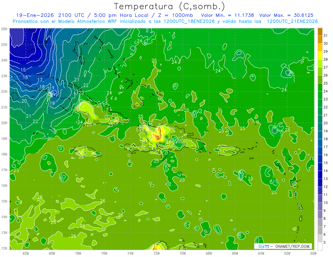Click the '64W' longitude axis label
This screenshot has height=257, width=333.
261,253
